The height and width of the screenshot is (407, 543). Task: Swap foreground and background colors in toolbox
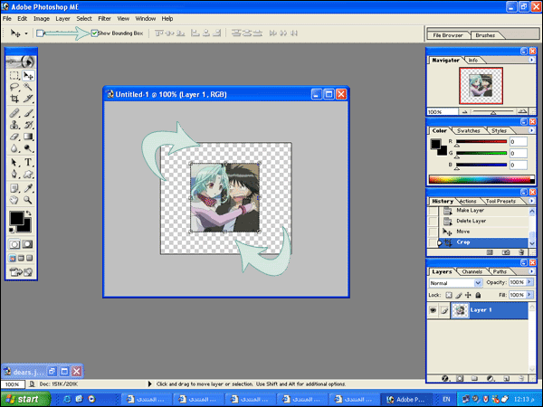(29, 213)
